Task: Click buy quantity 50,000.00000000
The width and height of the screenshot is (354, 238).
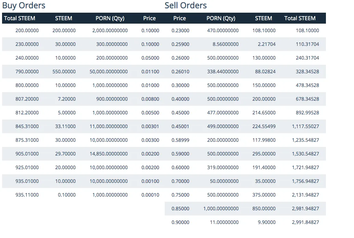Action: pyautogui.click(x=109, y=72)
